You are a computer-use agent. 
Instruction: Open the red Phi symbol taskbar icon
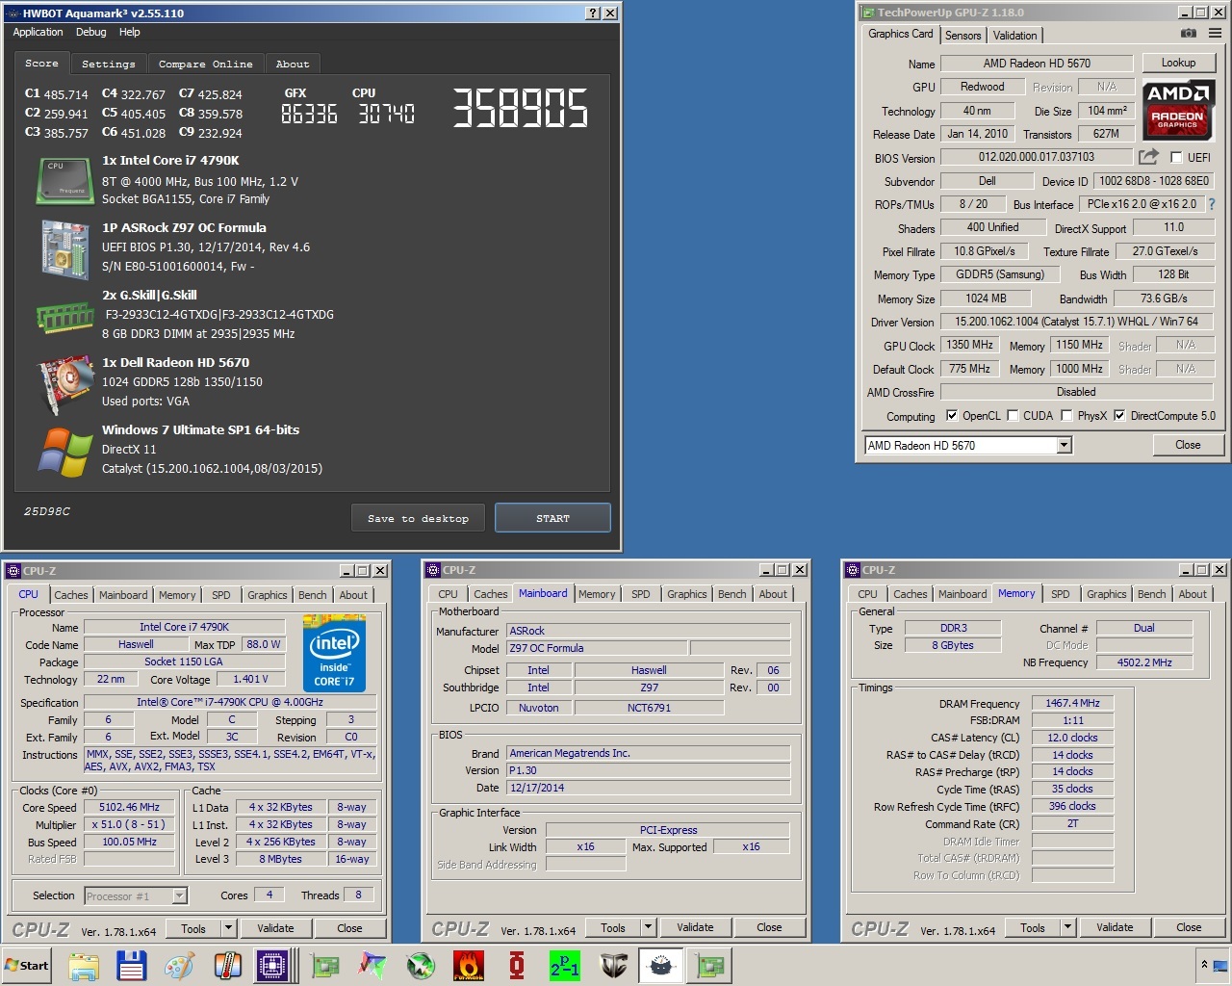[517, 966]
